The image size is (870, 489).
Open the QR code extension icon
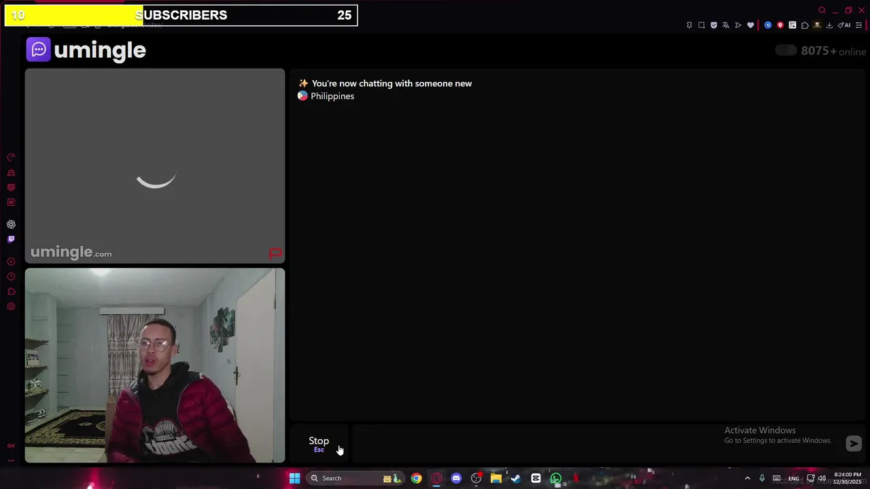(x=793, y=25)
